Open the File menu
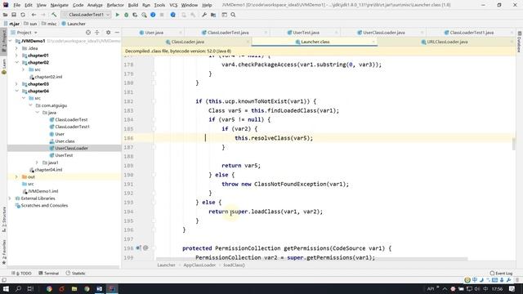The width and height of the screenshot is (523, 294). 16,5
